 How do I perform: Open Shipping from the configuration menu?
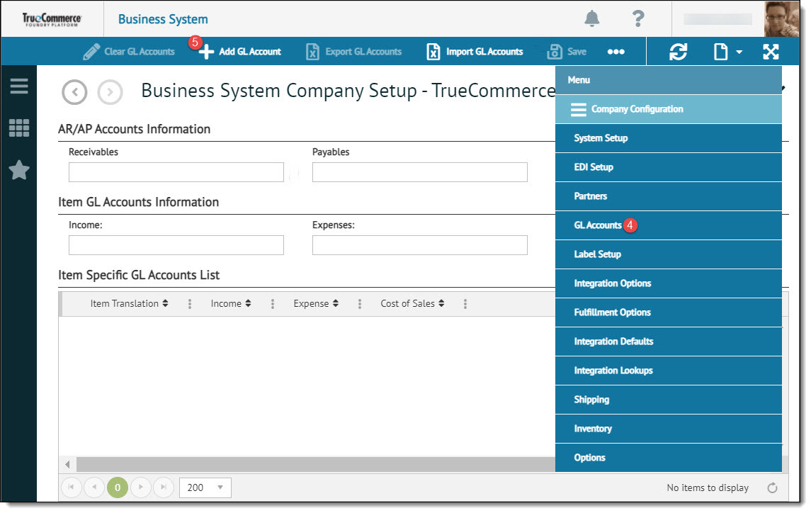coord(591,399)
